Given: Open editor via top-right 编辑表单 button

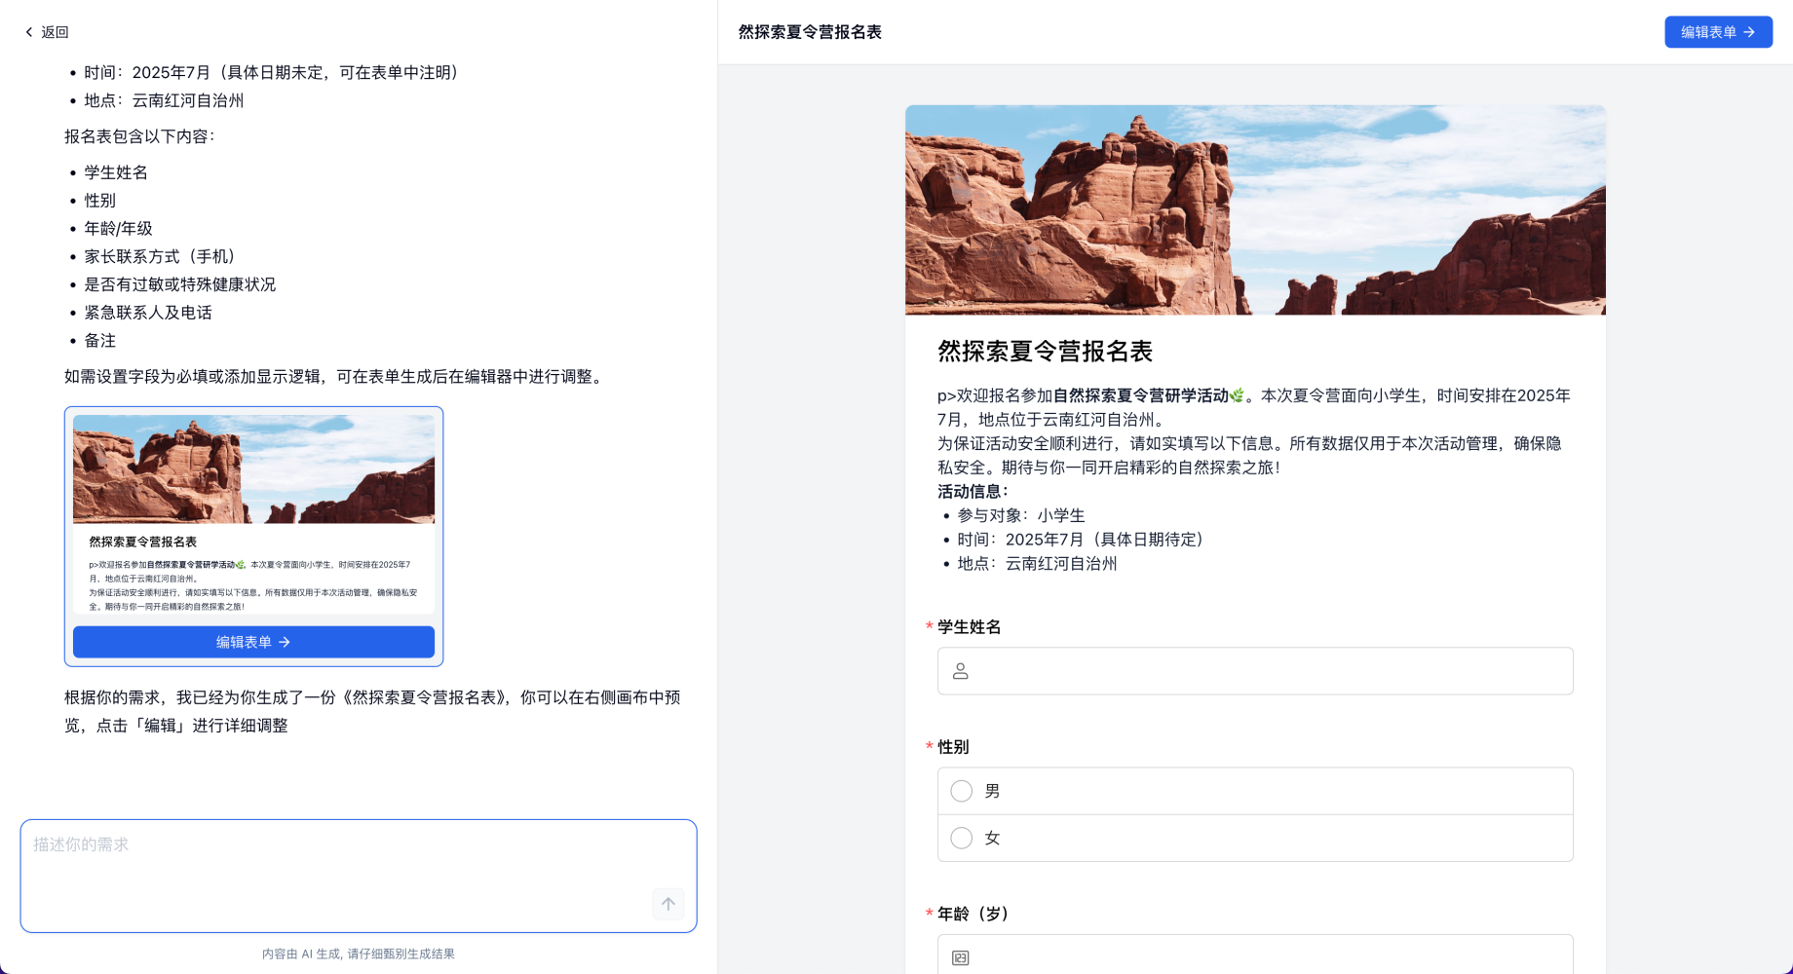Looking at the screenshot, I should coord(1708,32).
